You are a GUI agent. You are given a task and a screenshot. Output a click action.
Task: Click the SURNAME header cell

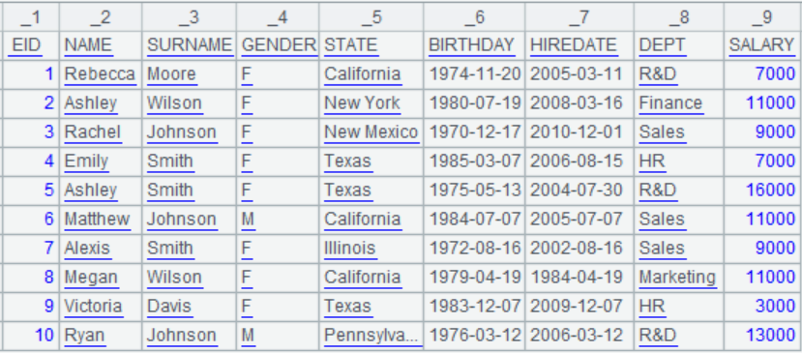(x=190, y=45)
